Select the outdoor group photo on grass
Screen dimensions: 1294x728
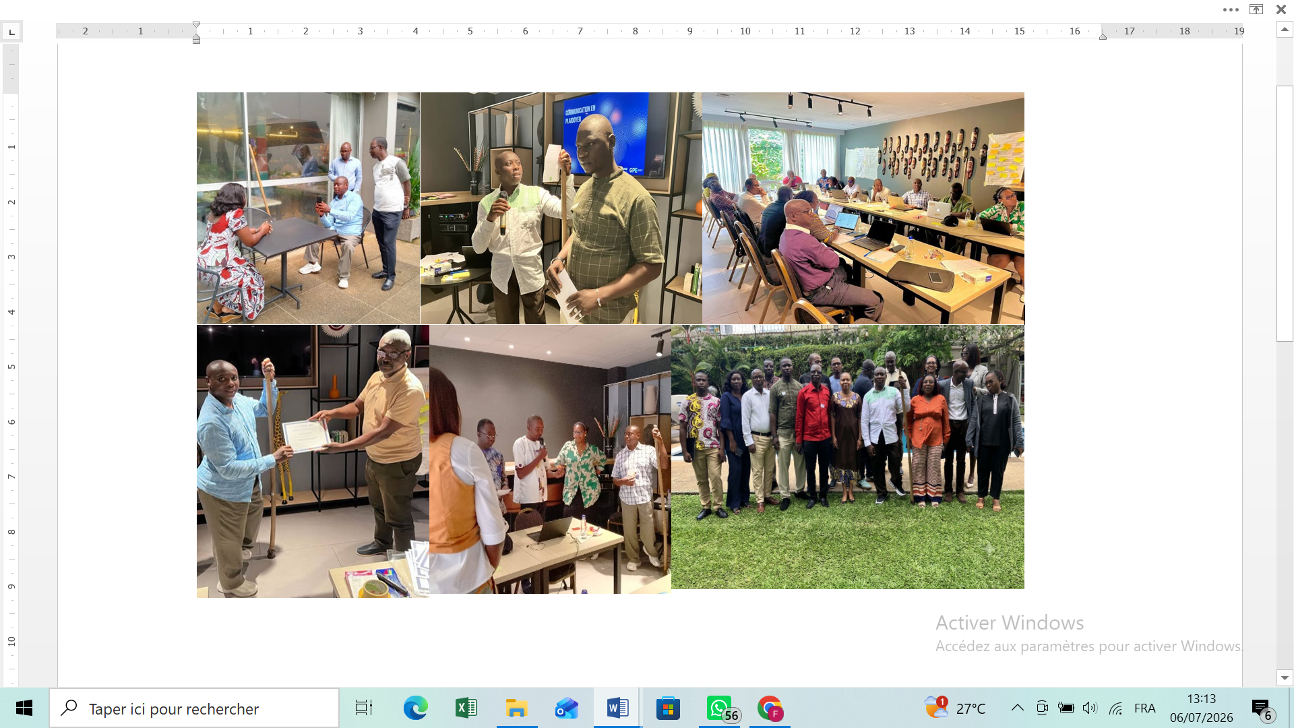pyautogui.click(x=848, y=457)
